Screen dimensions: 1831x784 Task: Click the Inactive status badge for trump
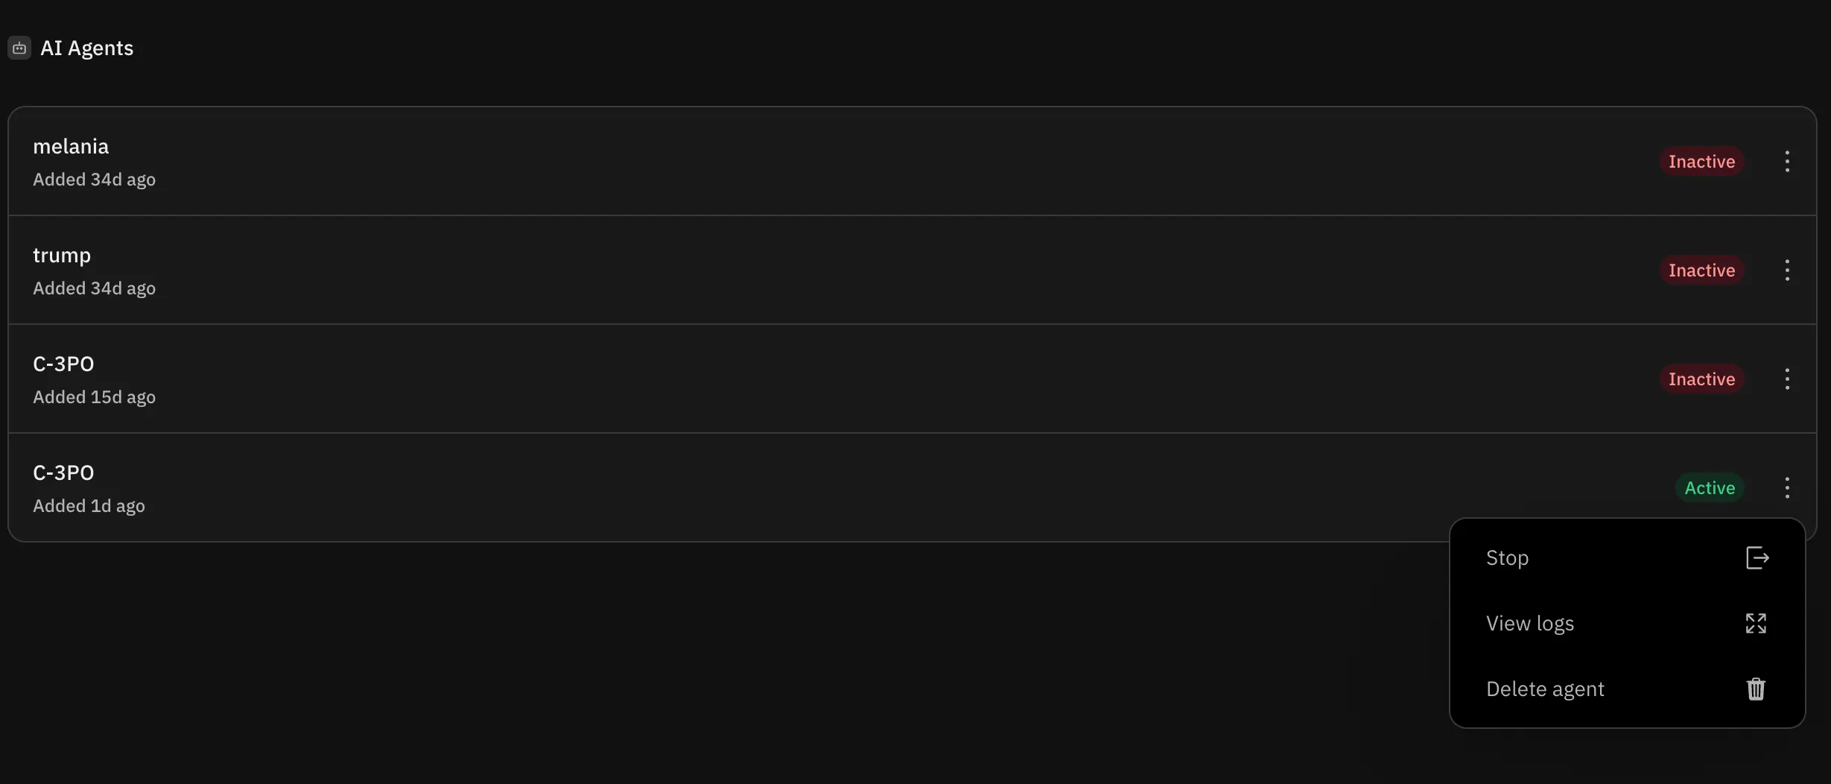coord(1701,271)
